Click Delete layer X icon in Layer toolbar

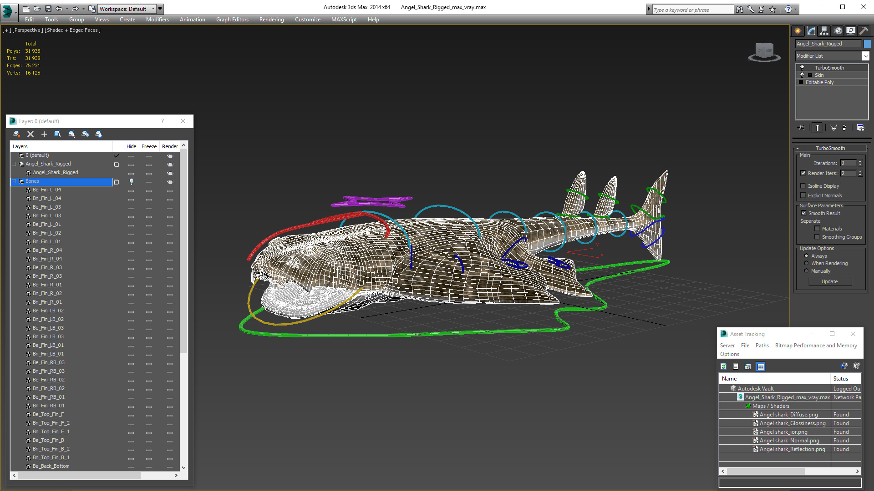pos(30,134)
